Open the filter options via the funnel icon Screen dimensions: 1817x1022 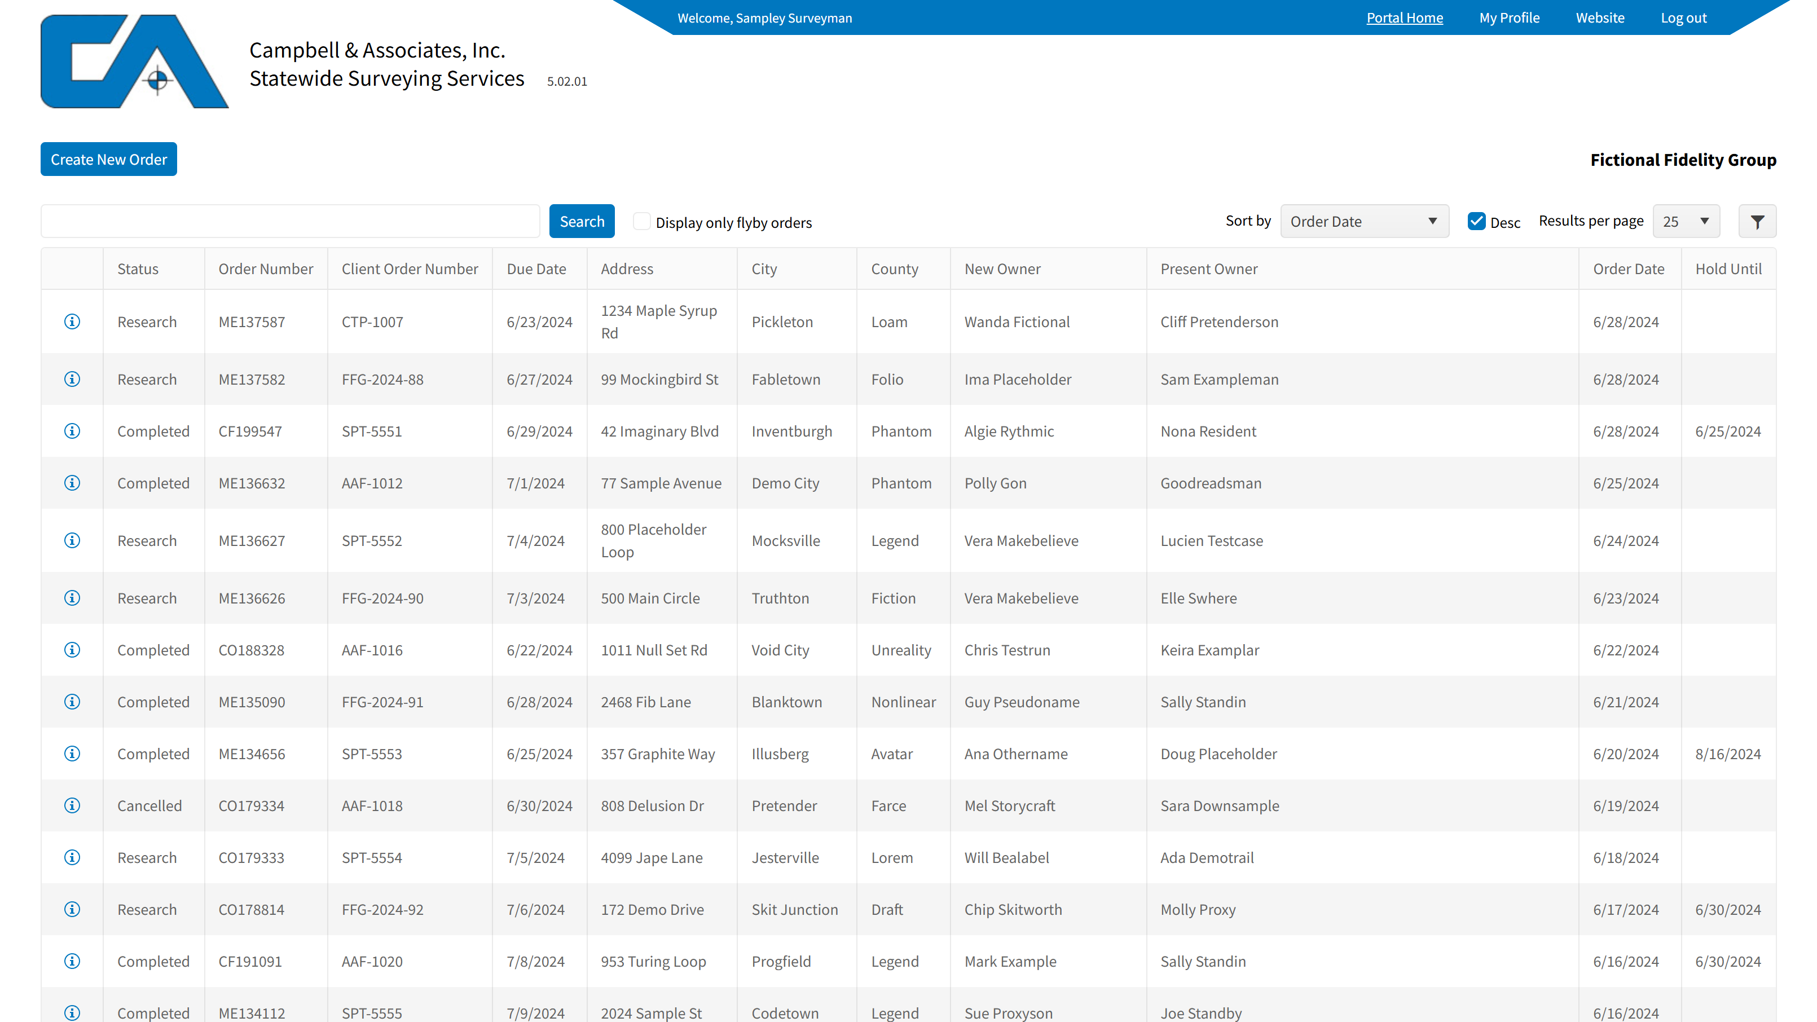[1757, 221]
